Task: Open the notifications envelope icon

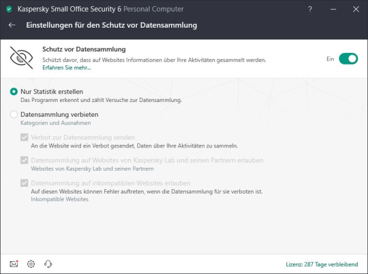Action: [x=14, y=264]
